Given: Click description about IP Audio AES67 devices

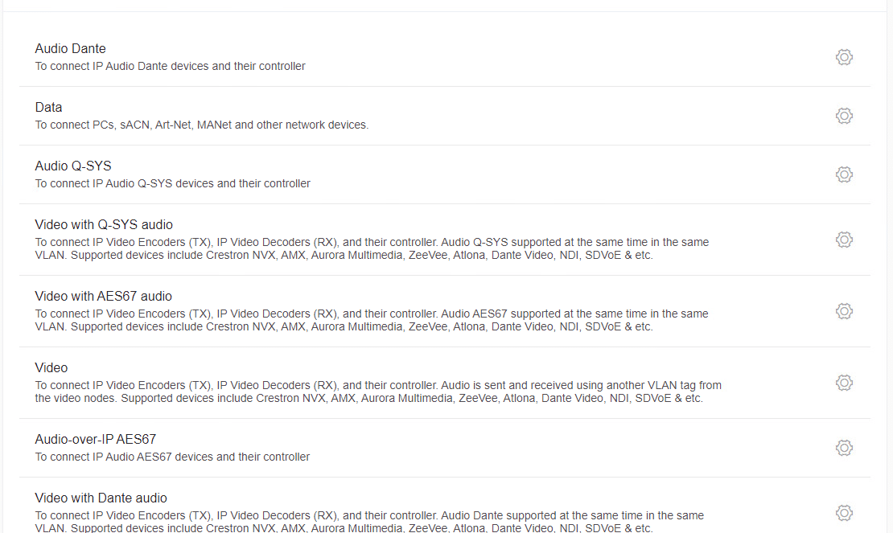Looking at the screenshot, I should (172, 457).
